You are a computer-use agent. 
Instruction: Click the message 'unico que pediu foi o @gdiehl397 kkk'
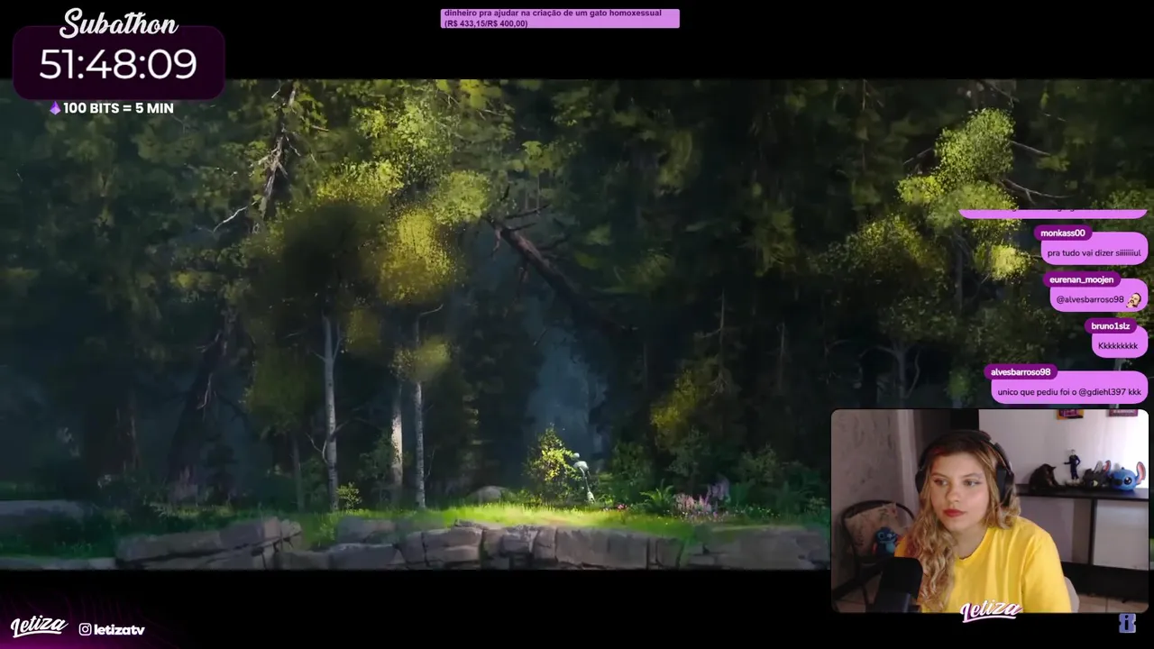coord(1069,392)
